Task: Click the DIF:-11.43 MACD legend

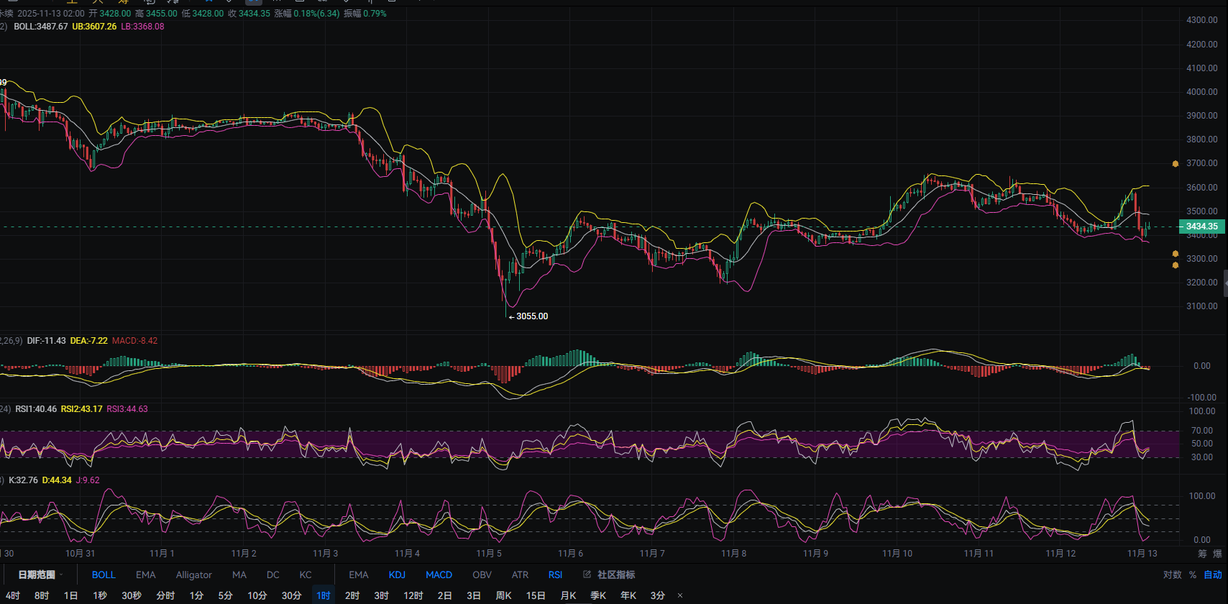Action: 46,341
